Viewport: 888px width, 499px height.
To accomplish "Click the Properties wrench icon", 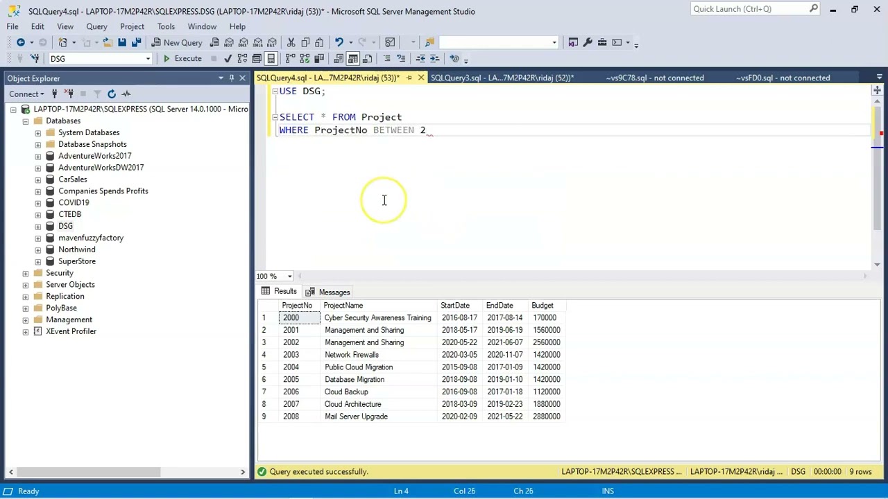I will 588,42.
